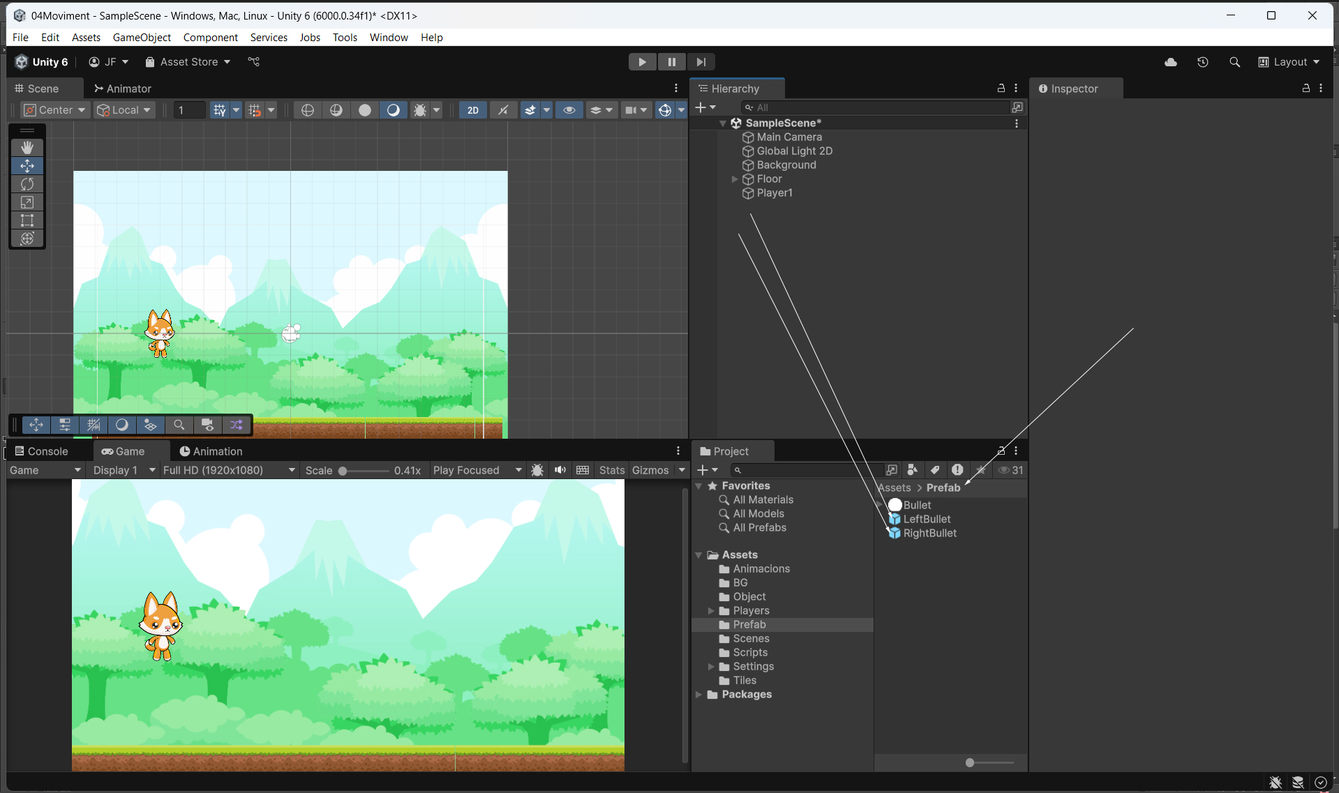Click the Unity cloud icon
The width and height of the screenshot is (1339, 793).
[x=1170, y=62]
